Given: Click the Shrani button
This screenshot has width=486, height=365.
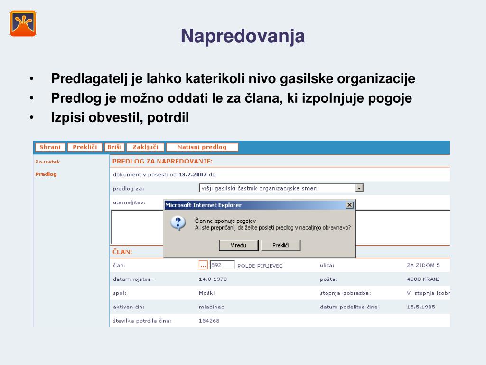Looking at the screenshot, I should 50,147.
